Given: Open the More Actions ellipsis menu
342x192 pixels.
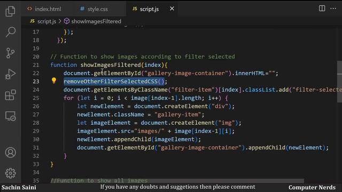Looking at the screenshot, I should [x=333, y=9].
